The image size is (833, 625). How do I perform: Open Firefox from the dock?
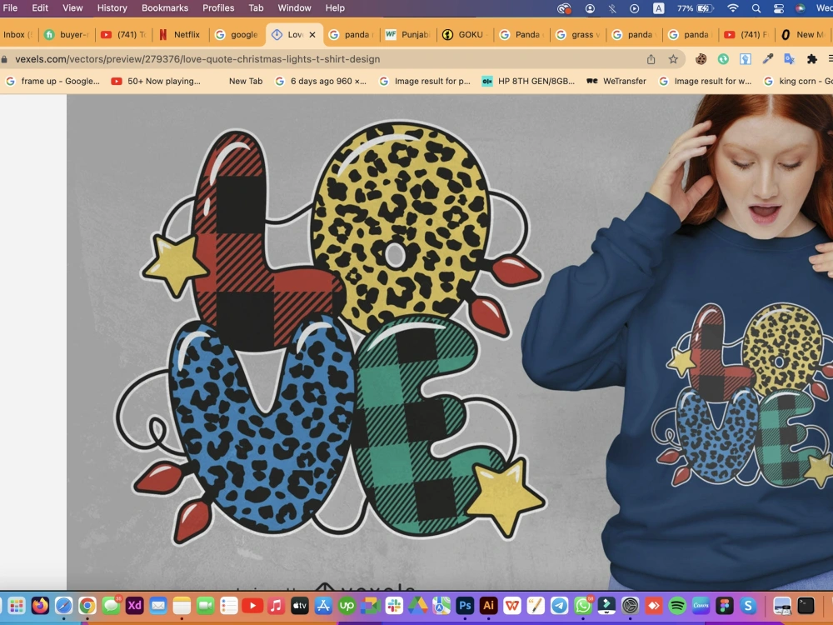(40, 605)
